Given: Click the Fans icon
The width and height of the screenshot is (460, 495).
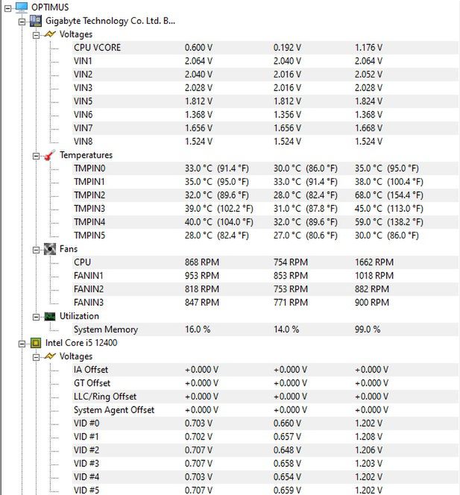Looking at the screenshot, I should (x=50, y=249).
